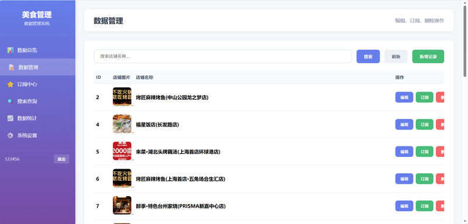
Task: Click the 订阅中心 star icon
Action: [11, 84]
